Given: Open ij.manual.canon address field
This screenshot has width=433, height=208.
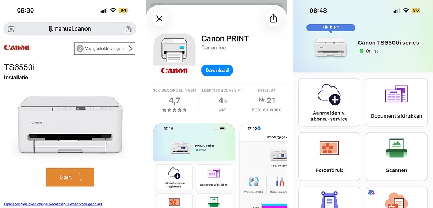Looking at the screenshot, I should tap(70, 28).
